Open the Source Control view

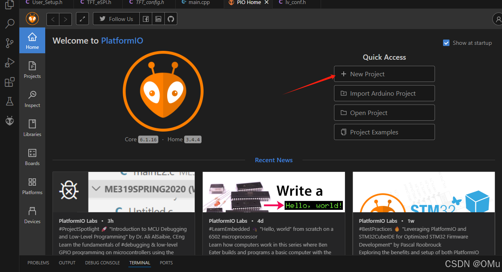coord(10,43)
